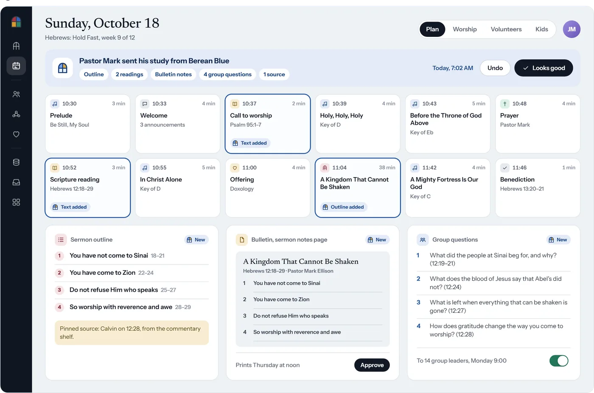
Task: Click the speech icon on Welcome card
Action: coord(145,104)
